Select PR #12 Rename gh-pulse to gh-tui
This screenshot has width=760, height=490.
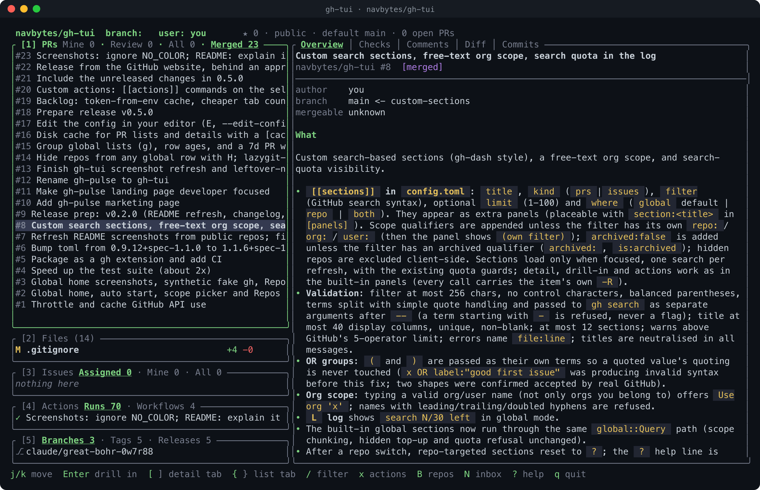150,180
